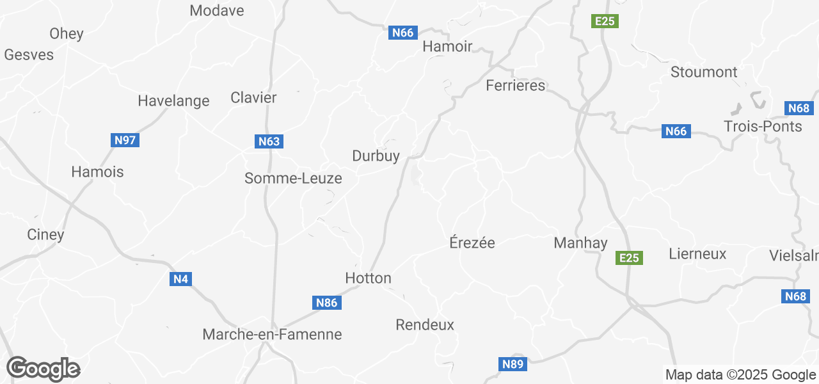The width and height of the screenshot is (819, 384).
Task: Click the Érezée place name
Action: (472, 243)
